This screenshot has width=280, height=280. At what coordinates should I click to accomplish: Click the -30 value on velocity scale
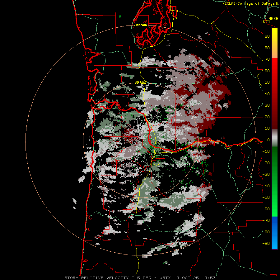[x=266, y=175]
